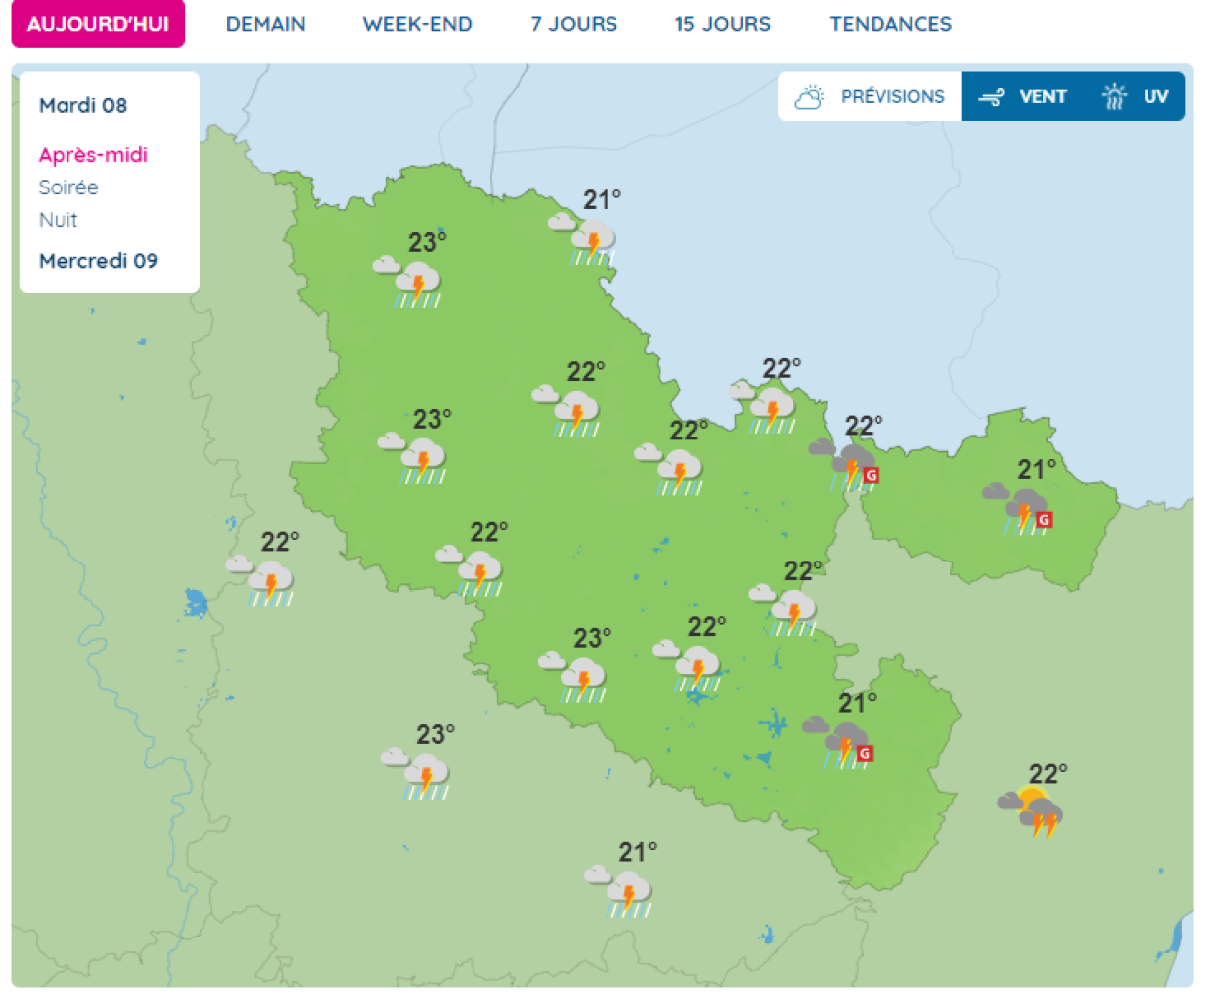Jump to Mercredi 09 forecast
Viewport: 1215px width, 999px height.
coord(97,261)
